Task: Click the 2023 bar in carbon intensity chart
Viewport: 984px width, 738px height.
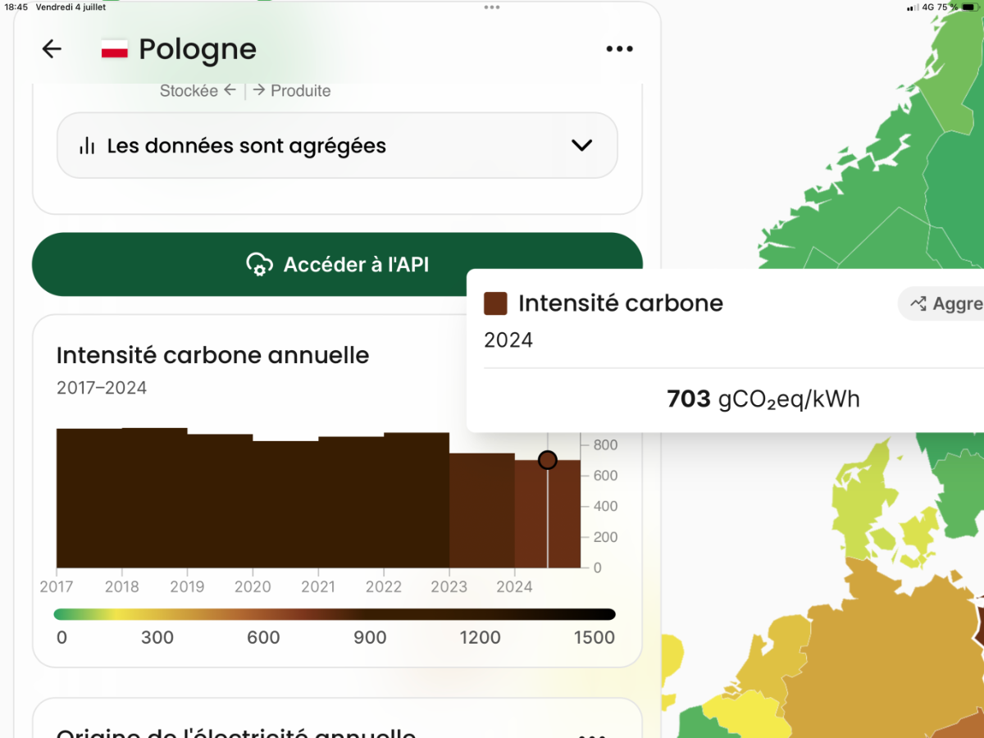Action: click(x=482, y=510)
